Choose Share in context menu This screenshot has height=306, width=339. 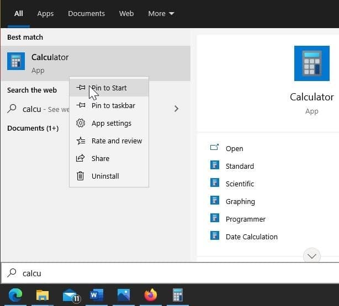[x=109, y=158]
